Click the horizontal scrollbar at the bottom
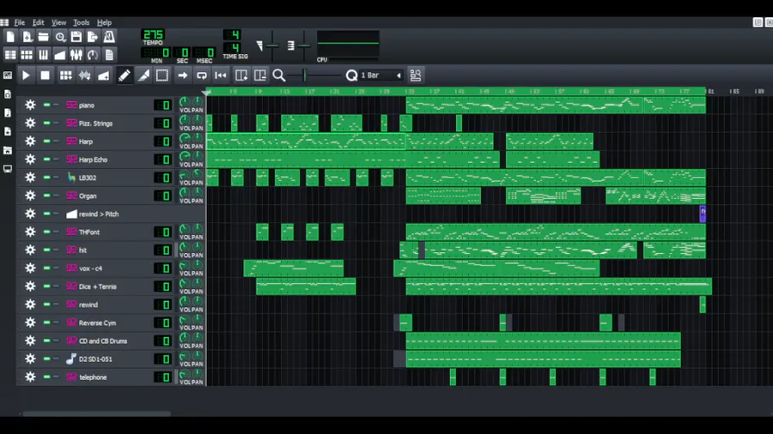Image resolution: width=773 pixels, height=434 pixels. pyautogui.click(x=96, y=413)
